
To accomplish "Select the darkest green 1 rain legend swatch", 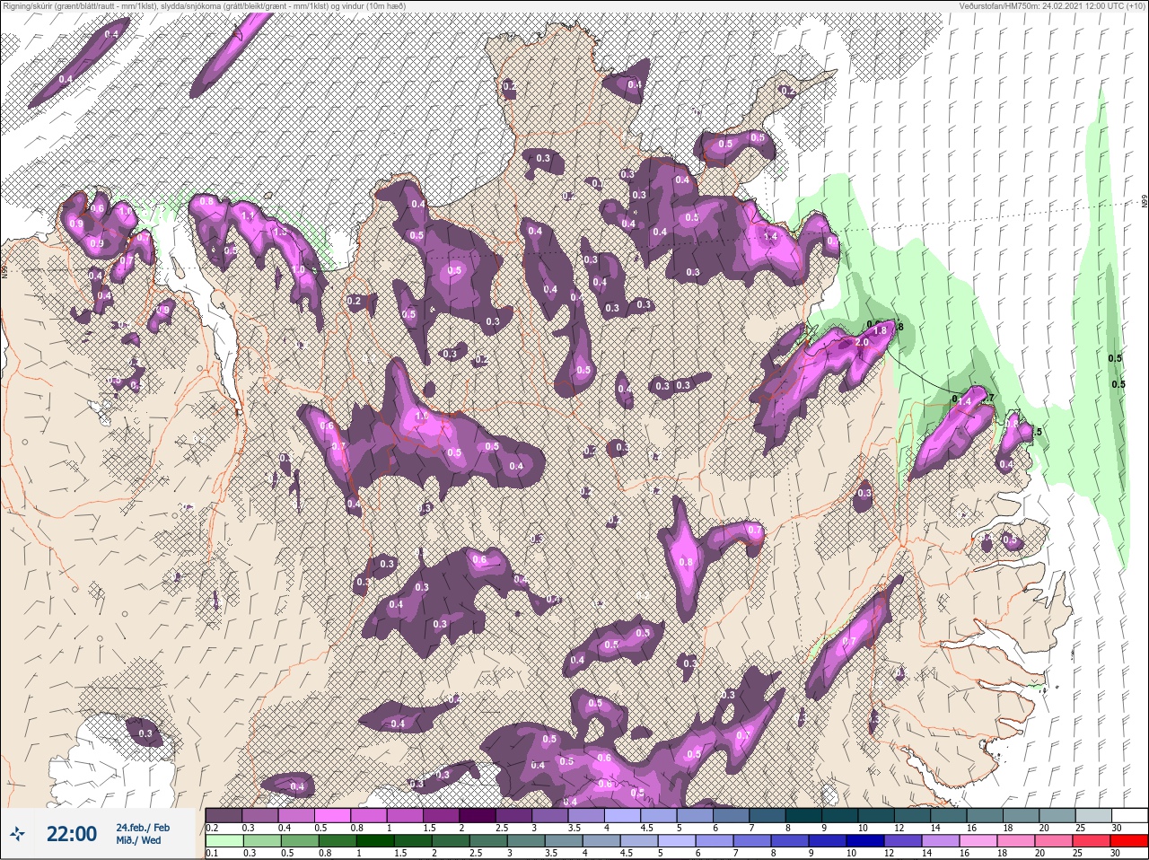I will 375,841.
